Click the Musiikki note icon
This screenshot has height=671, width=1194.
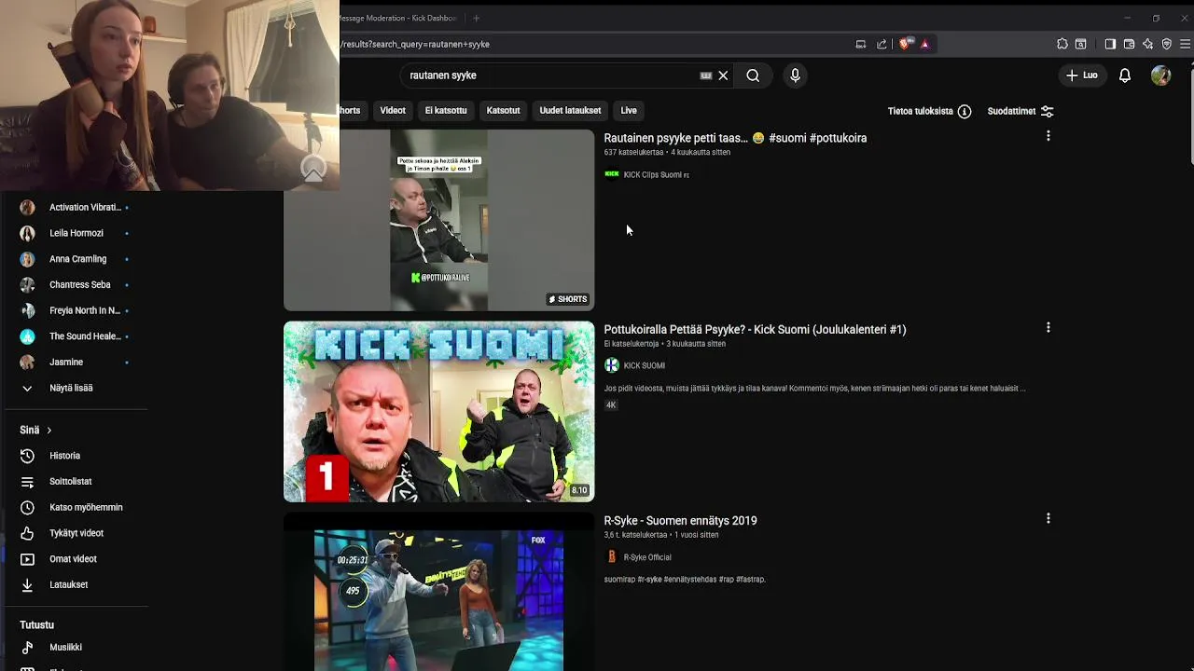click(x=27, y=647)
